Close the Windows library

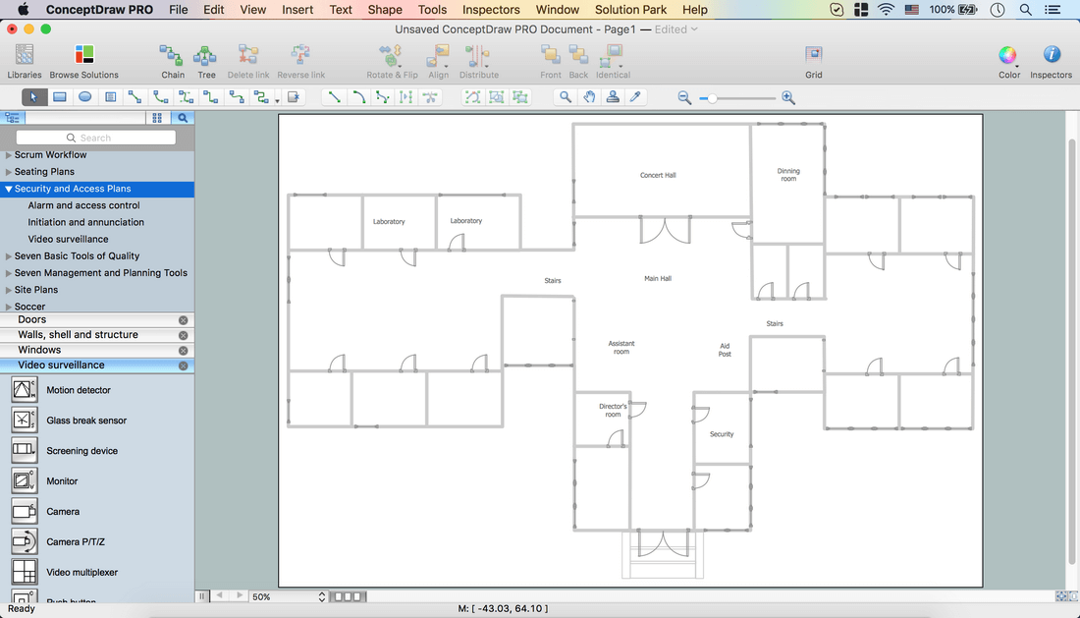coord(184,351)
